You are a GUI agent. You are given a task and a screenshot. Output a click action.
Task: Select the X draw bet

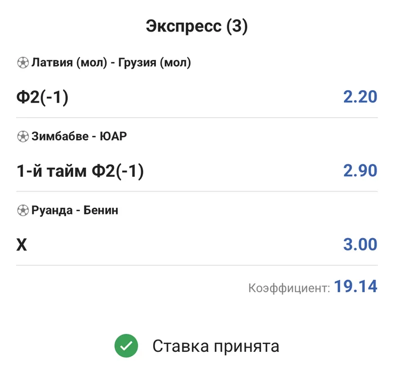click(21, 245)
